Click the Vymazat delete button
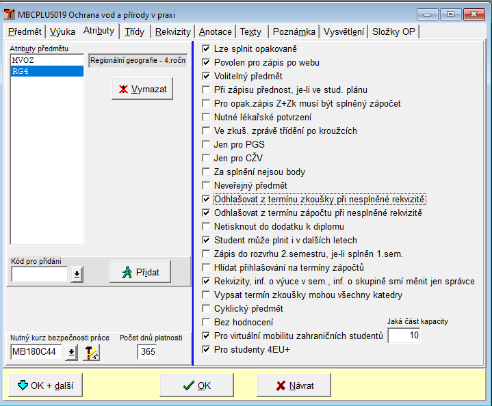The height and width of the screenshot is (406, 492). [142, 89]
